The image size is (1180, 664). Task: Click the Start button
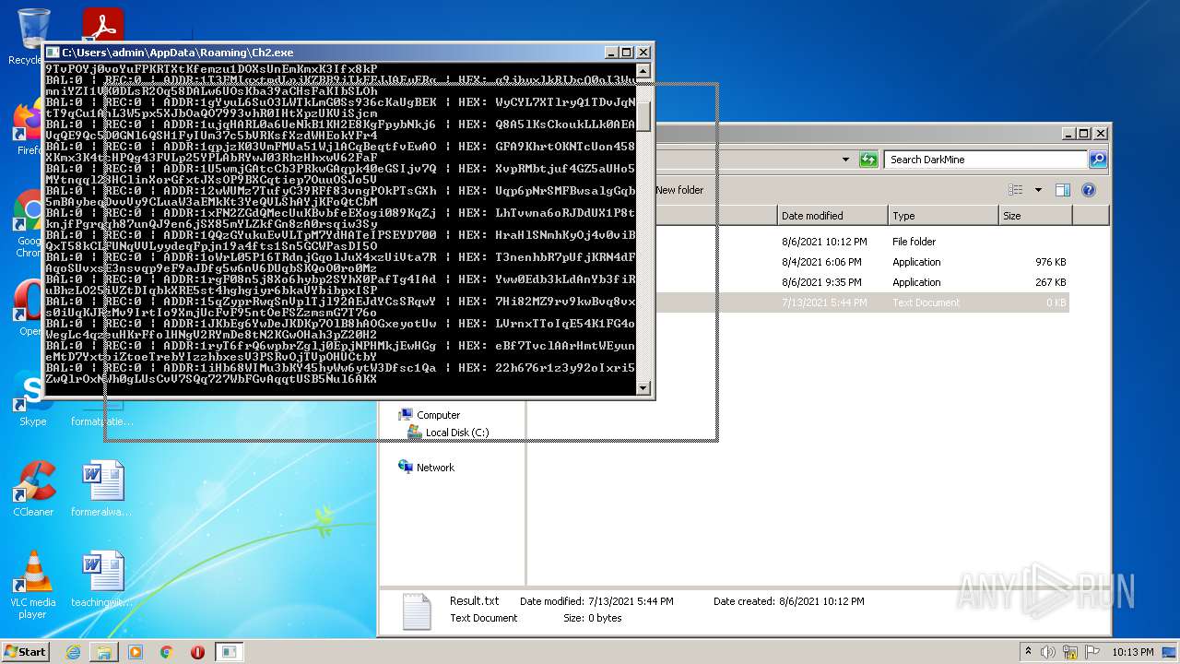click(x=25, y=651)
